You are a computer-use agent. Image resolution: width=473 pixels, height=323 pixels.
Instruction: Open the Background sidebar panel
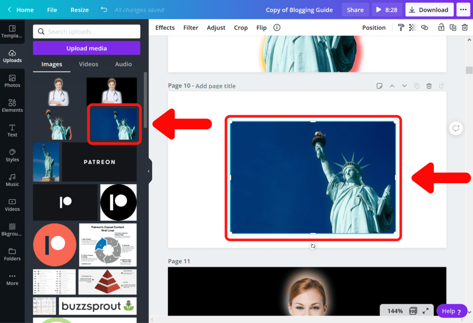(12, 229)
